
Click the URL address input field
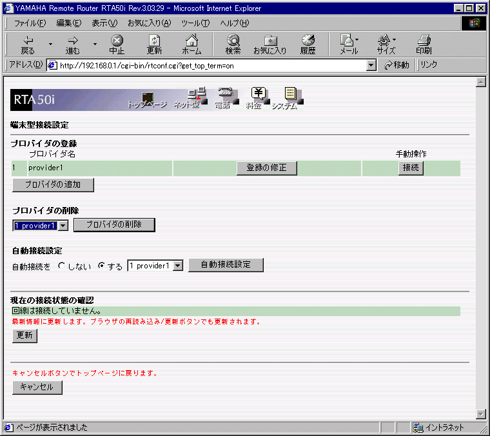point(213,66)
